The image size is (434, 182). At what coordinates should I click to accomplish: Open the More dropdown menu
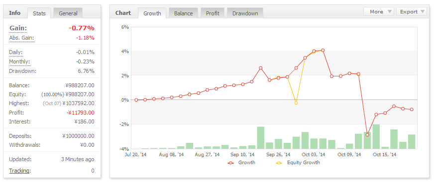pos(379,11)
